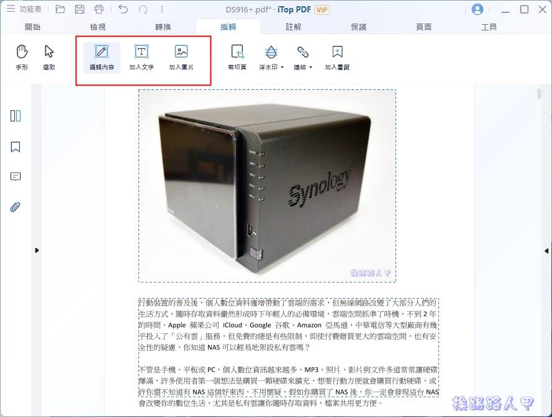
Task: Open the 加入圖片 add image tool
Action: (x=182, y=56)
